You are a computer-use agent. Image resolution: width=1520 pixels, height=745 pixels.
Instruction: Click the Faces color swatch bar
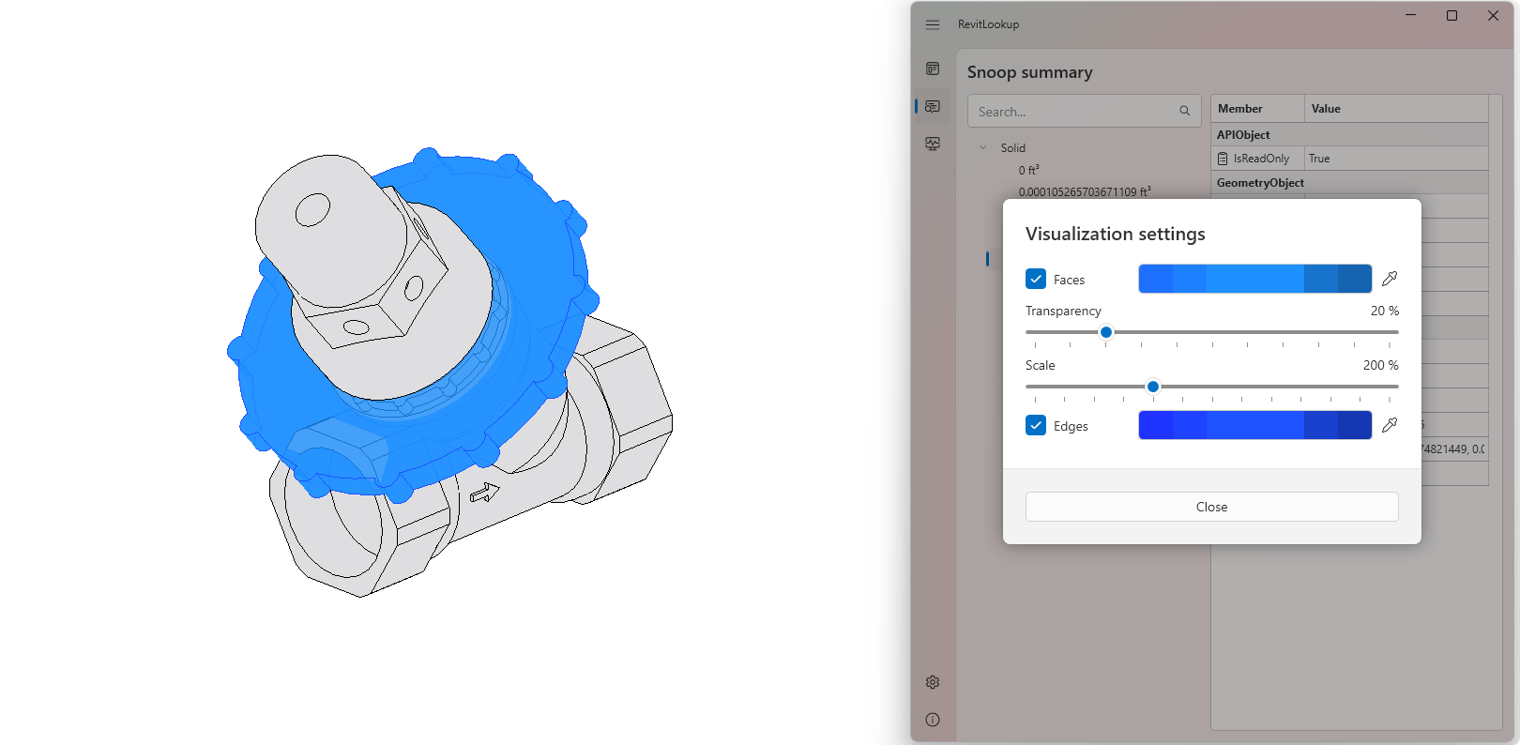[1254, 279]
